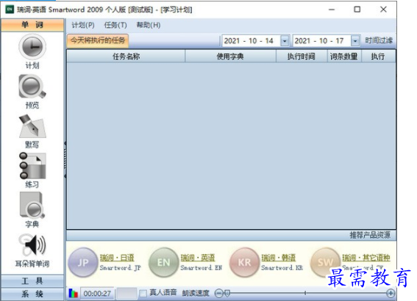Click the 朗读速度 slider handle

click(227, 294)
